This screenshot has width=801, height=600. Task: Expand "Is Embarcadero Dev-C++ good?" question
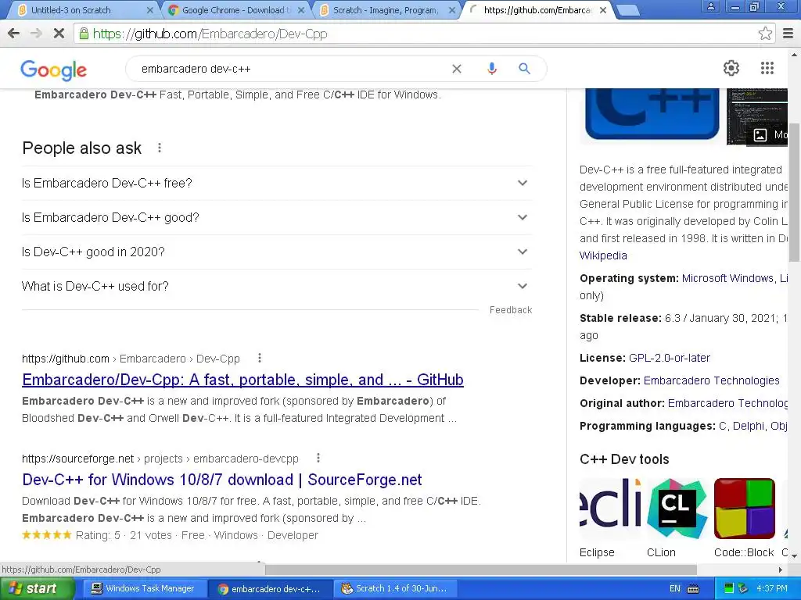[277, 218]
